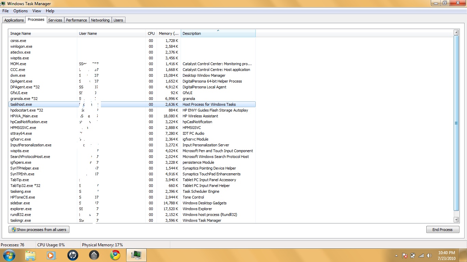Image resolution: width=467 pixels, height=262 pixels.
Task: Switch to the Networking tab
Action: coord(100,20)
